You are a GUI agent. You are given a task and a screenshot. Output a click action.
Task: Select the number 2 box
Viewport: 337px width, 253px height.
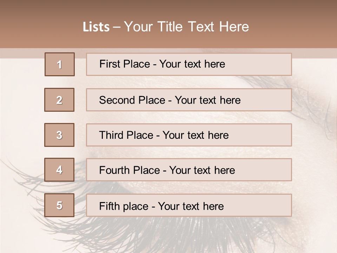coord(59,100)
